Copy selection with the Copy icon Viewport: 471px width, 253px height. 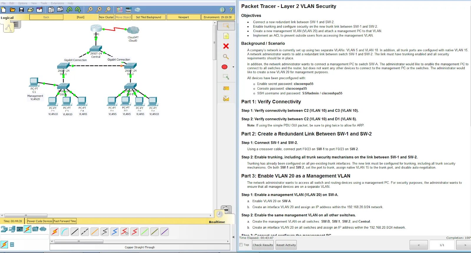point(51,10)
